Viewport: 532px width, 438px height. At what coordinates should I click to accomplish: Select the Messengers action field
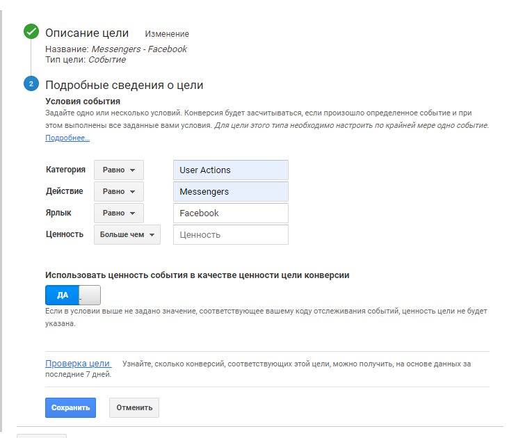point(230,191)
